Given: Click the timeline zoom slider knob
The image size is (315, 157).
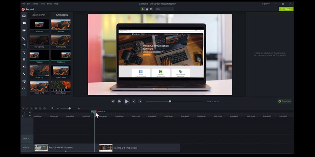Looking at the screenshot, I should click(70, 108).
